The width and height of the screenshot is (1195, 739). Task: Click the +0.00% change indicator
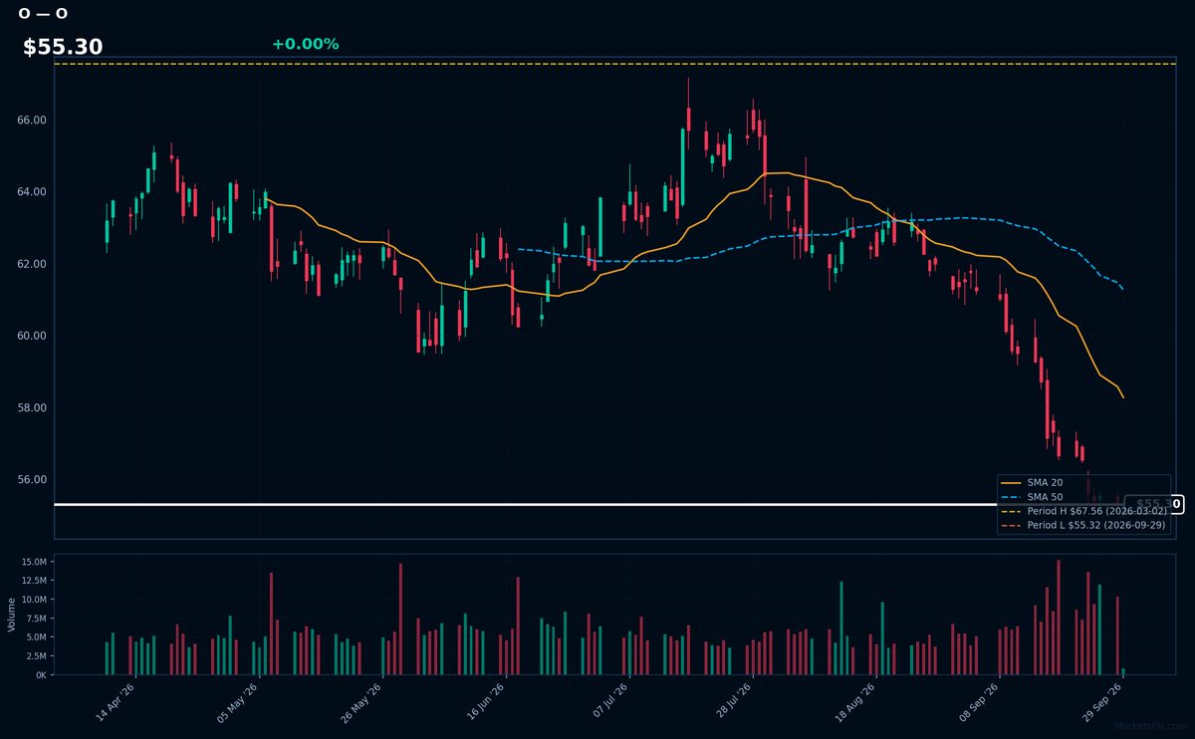click(305, 44)
